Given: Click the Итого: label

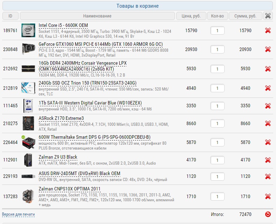Looking at the screenshot, I should [x=217, y=214].
